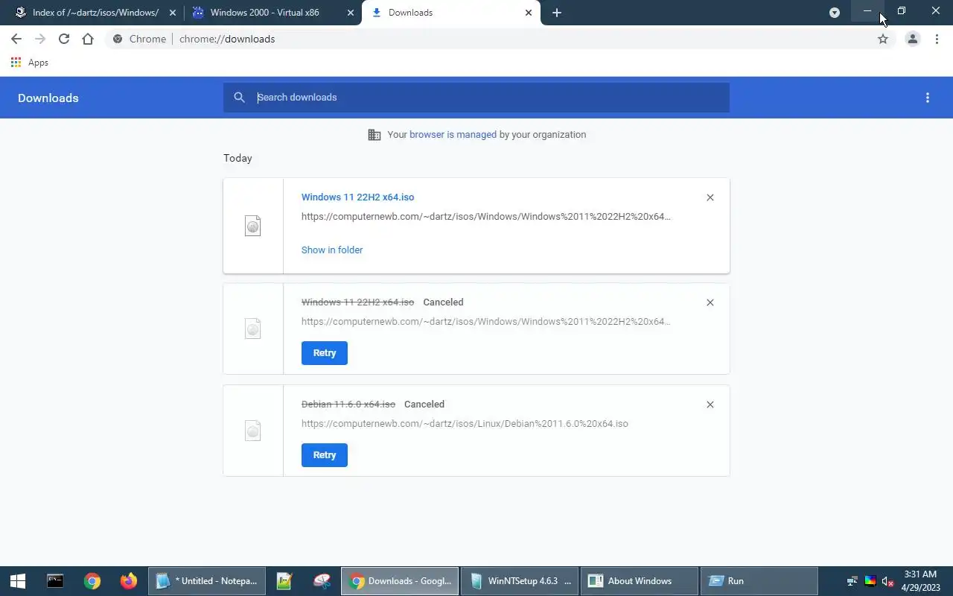Open the chart-notepad icon on taskbar
This screenshot has width=953, height=596.
click(x=284, y=581)
